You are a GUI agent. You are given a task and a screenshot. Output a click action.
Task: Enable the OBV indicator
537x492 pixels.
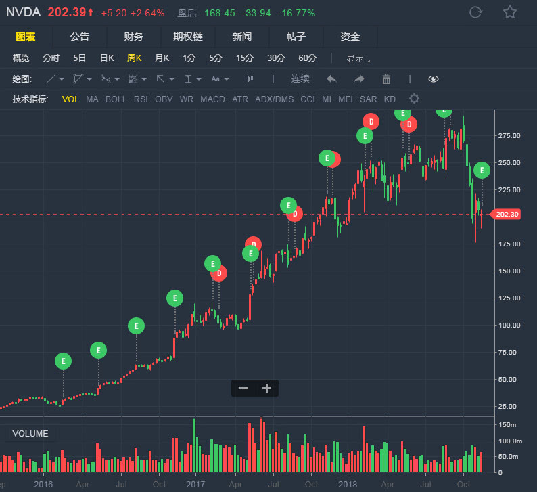coord(164,99)
